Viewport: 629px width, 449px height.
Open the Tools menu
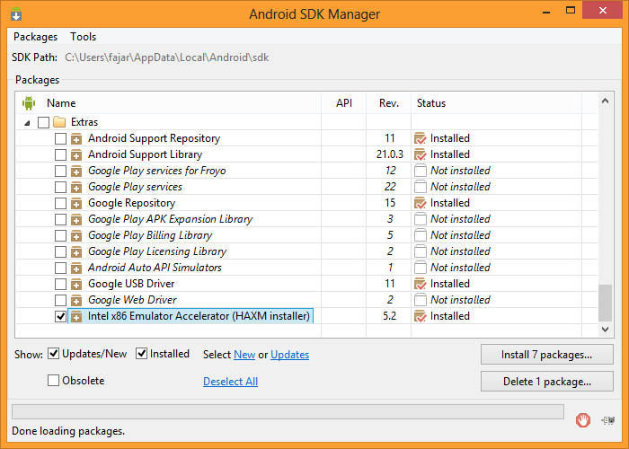click(84, 37)
